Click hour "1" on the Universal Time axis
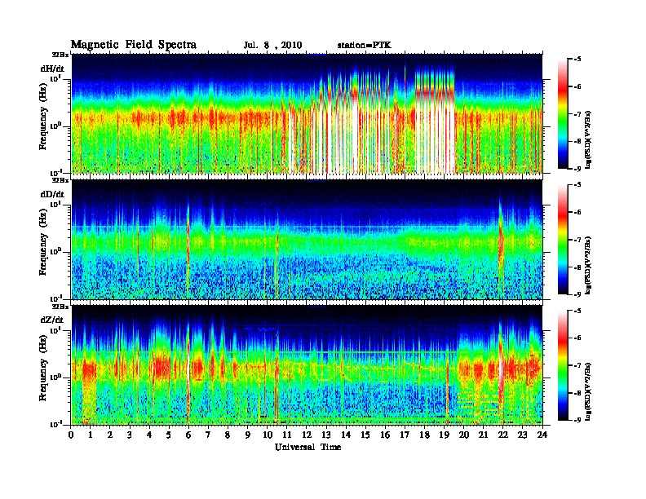 pyautogui.click(x=91, y=435)
